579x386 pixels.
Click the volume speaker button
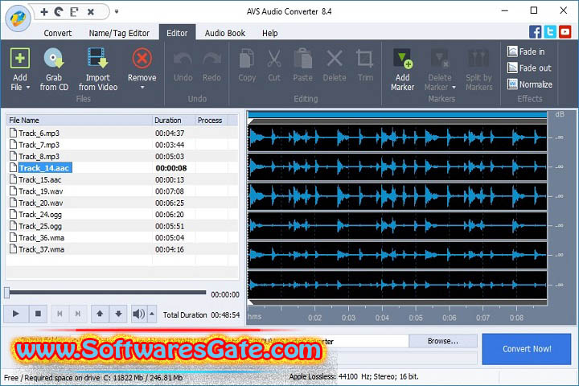[x=139, y=314]
